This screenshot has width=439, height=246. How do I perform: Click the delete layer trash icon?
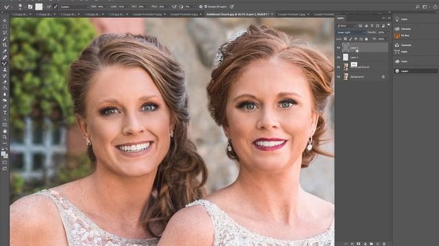[x=384, y=243]
